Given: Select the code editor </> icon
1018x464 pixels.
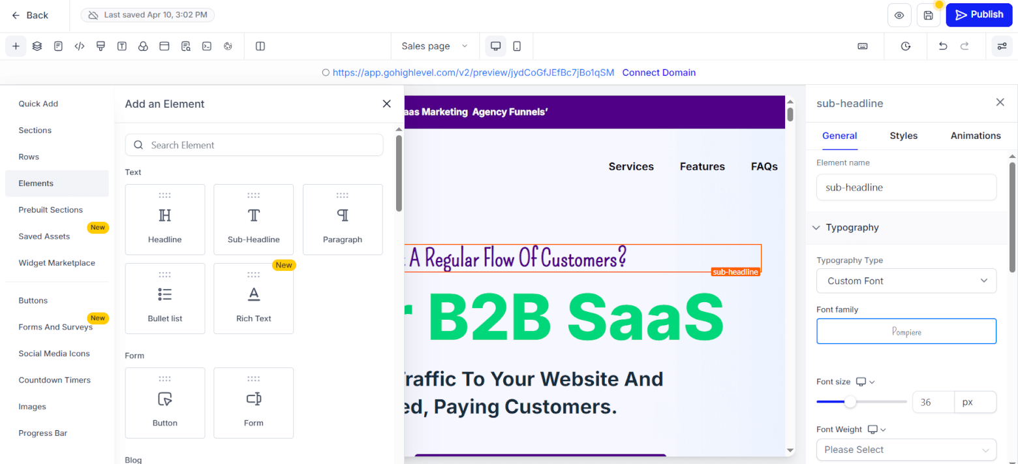Looking at the screenshot, I should [x=79, y=46].
